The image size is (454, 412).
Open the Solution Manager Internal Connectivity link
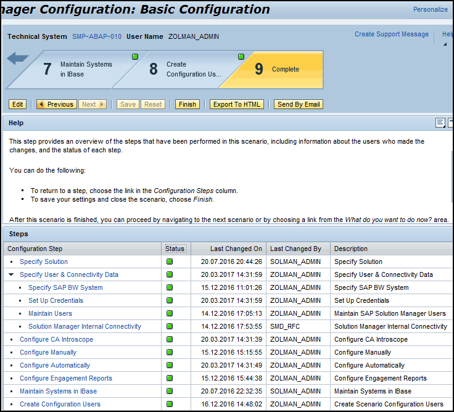pyautogui.click(x=85, y=326)
